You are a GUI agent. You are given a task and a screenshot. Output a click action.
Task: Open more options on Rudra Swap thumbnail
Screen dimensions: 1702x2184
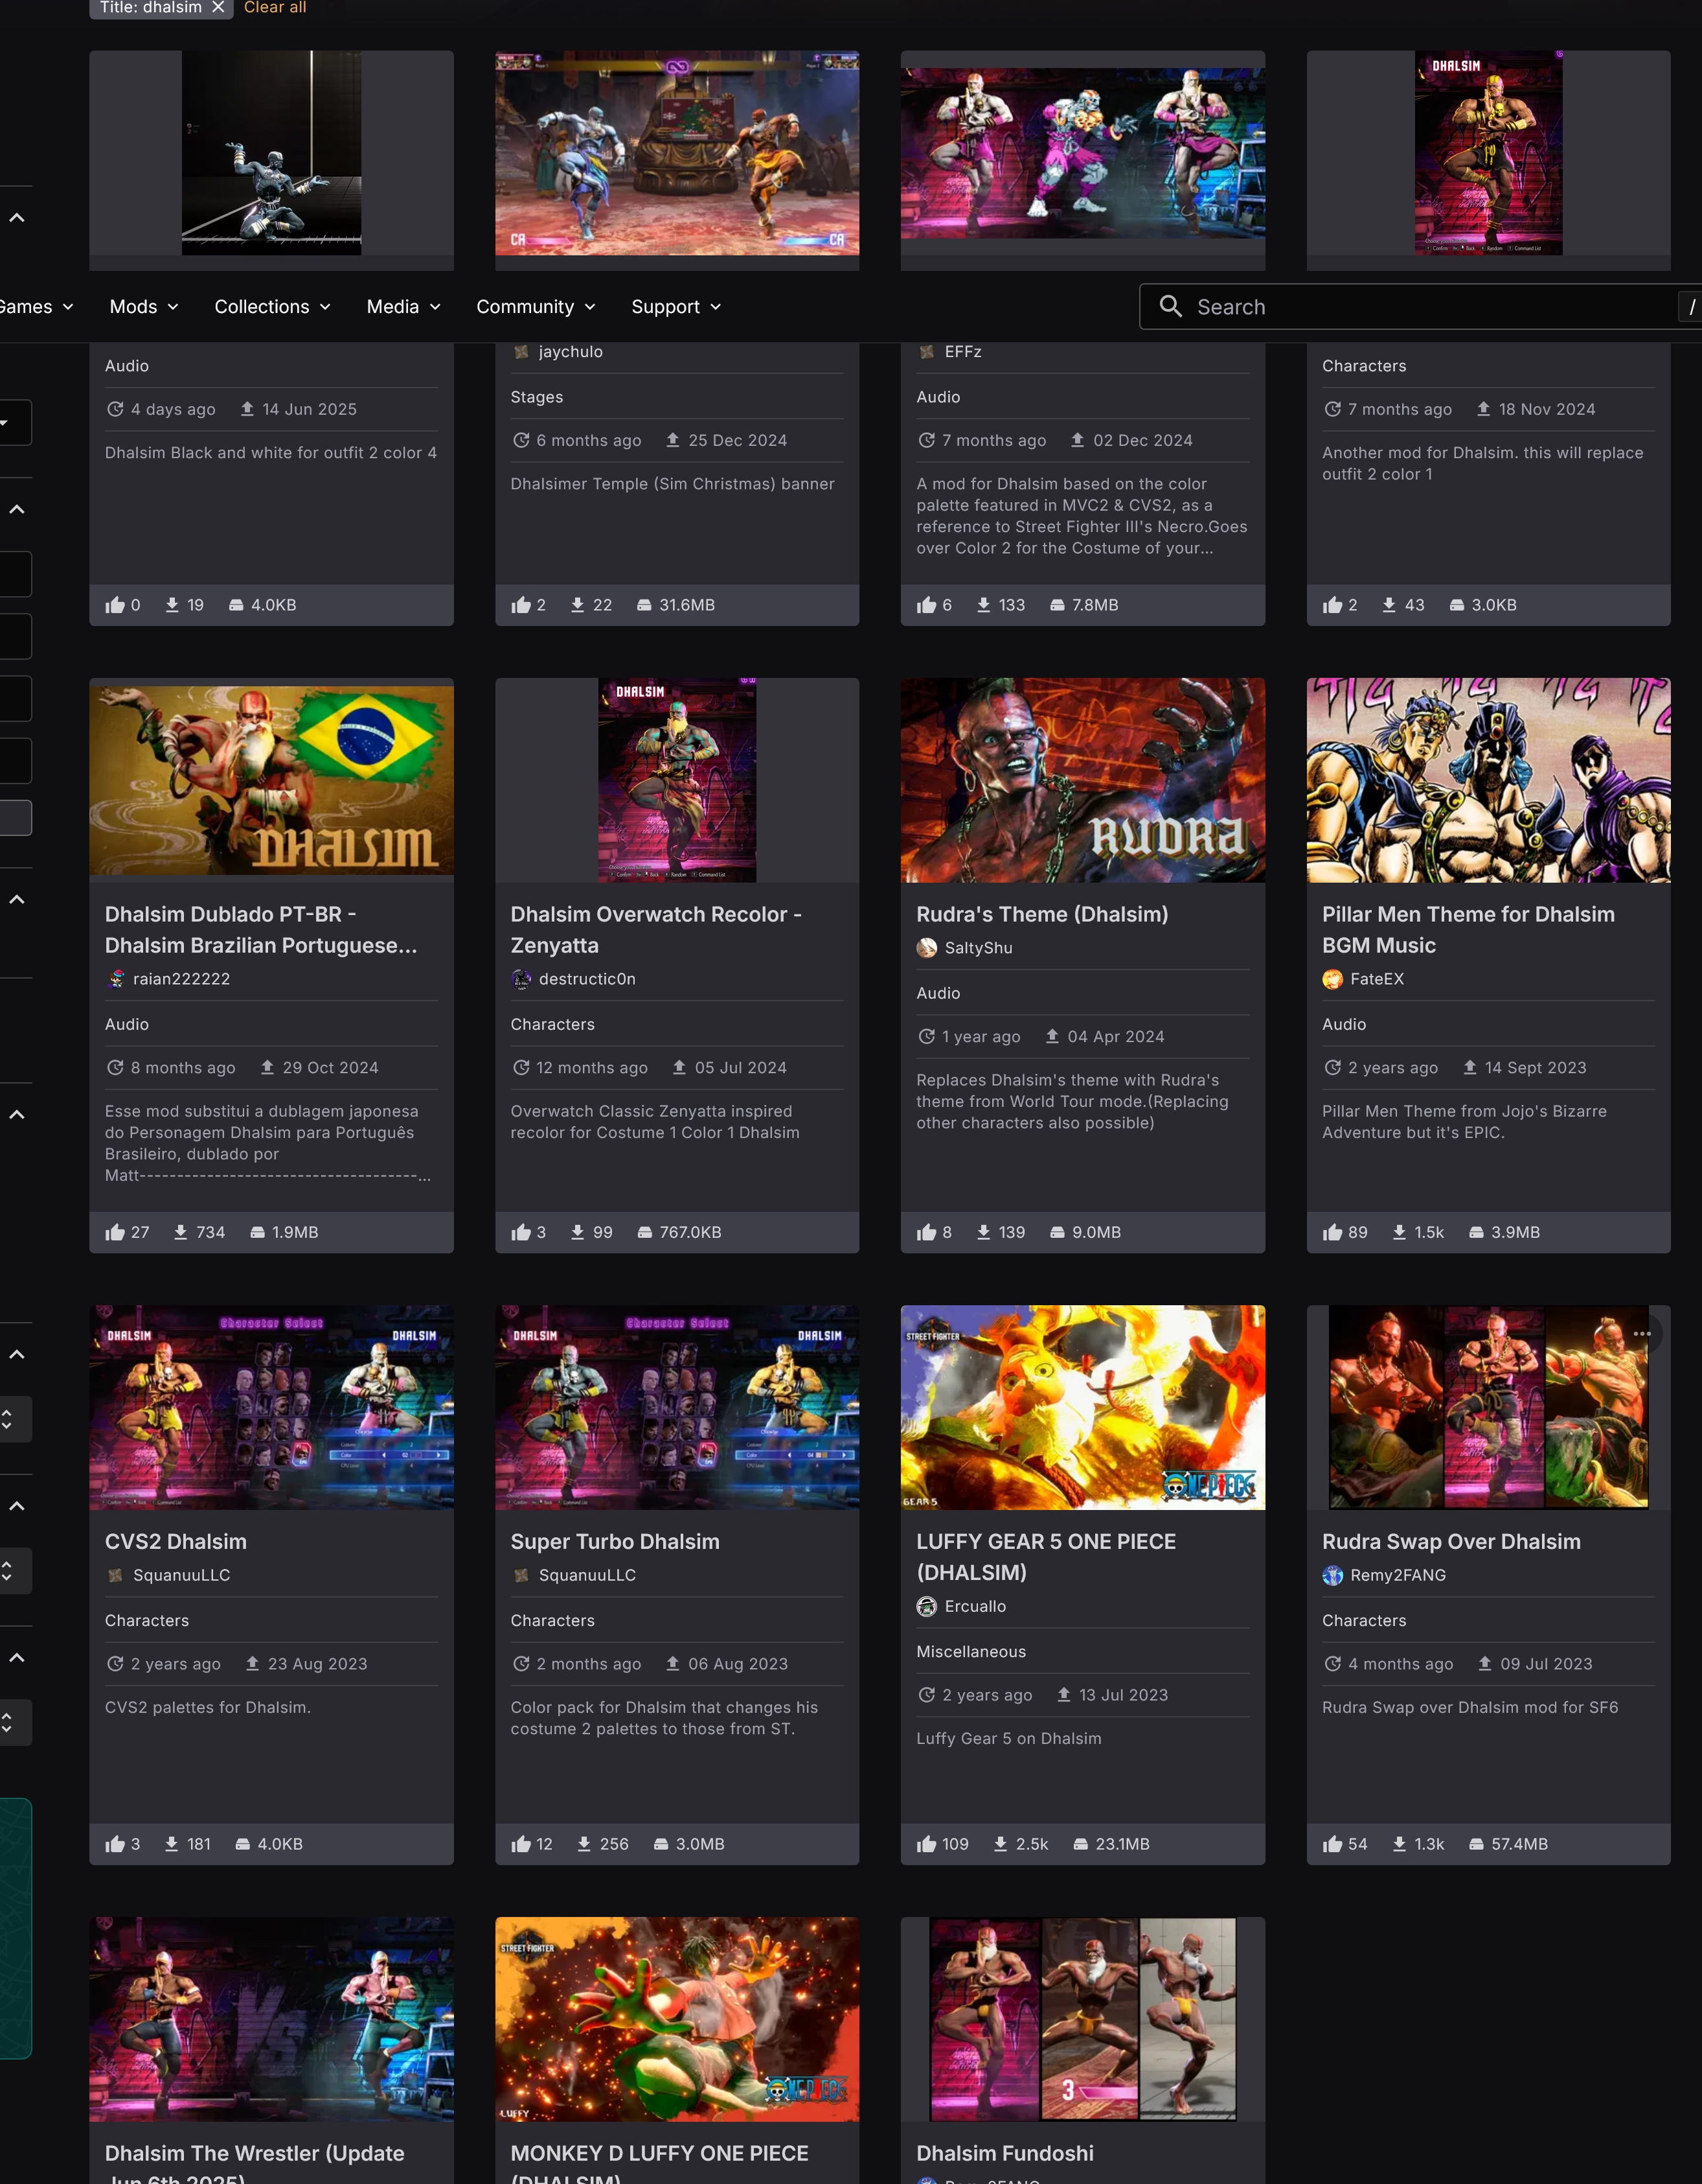(1642, 1333)
